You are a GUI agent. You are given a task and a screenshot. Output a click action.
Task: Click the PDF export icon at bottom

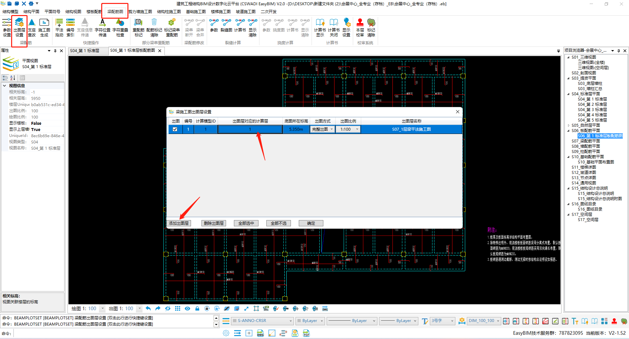tap(306, 333)
